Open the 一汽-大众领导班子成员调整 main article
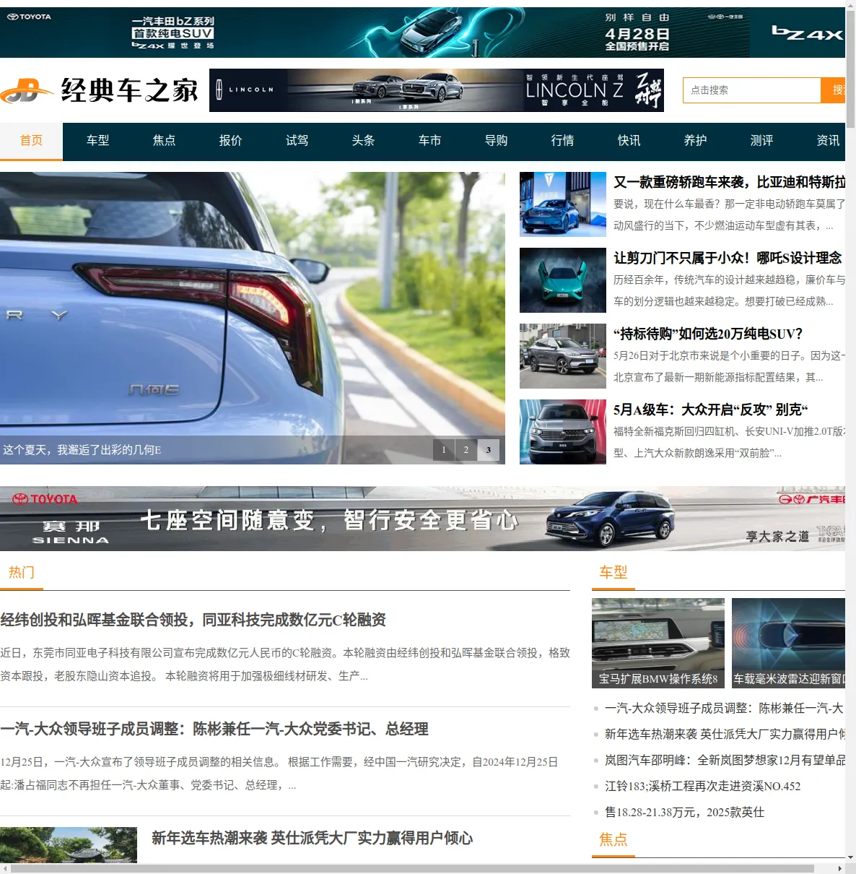Viewport: 856px width, 874px height. 214,729
